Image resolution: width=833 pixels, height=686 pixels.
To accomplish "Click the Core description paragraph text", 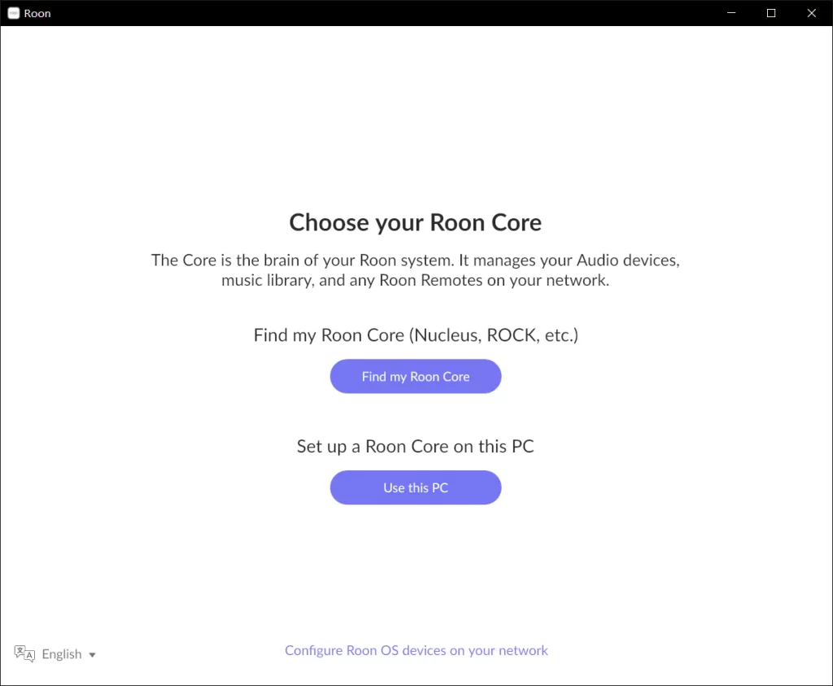I will click(416, 270).
